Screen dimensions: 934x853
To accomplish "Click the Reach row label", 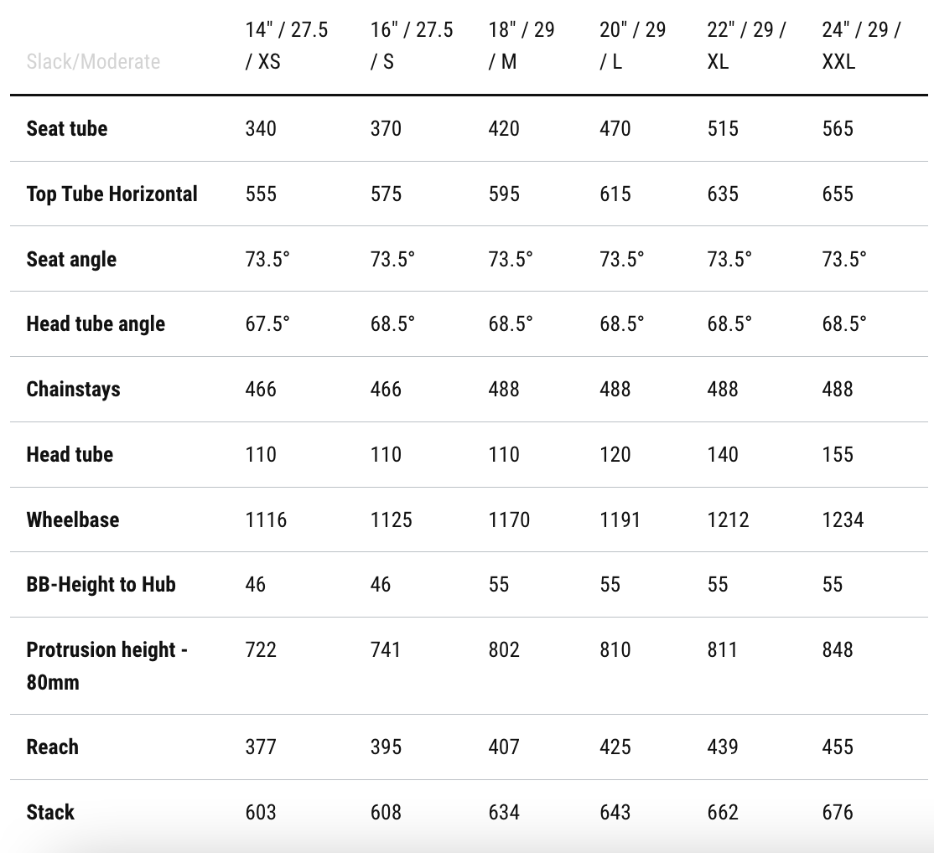I will (x=52, y=747).
